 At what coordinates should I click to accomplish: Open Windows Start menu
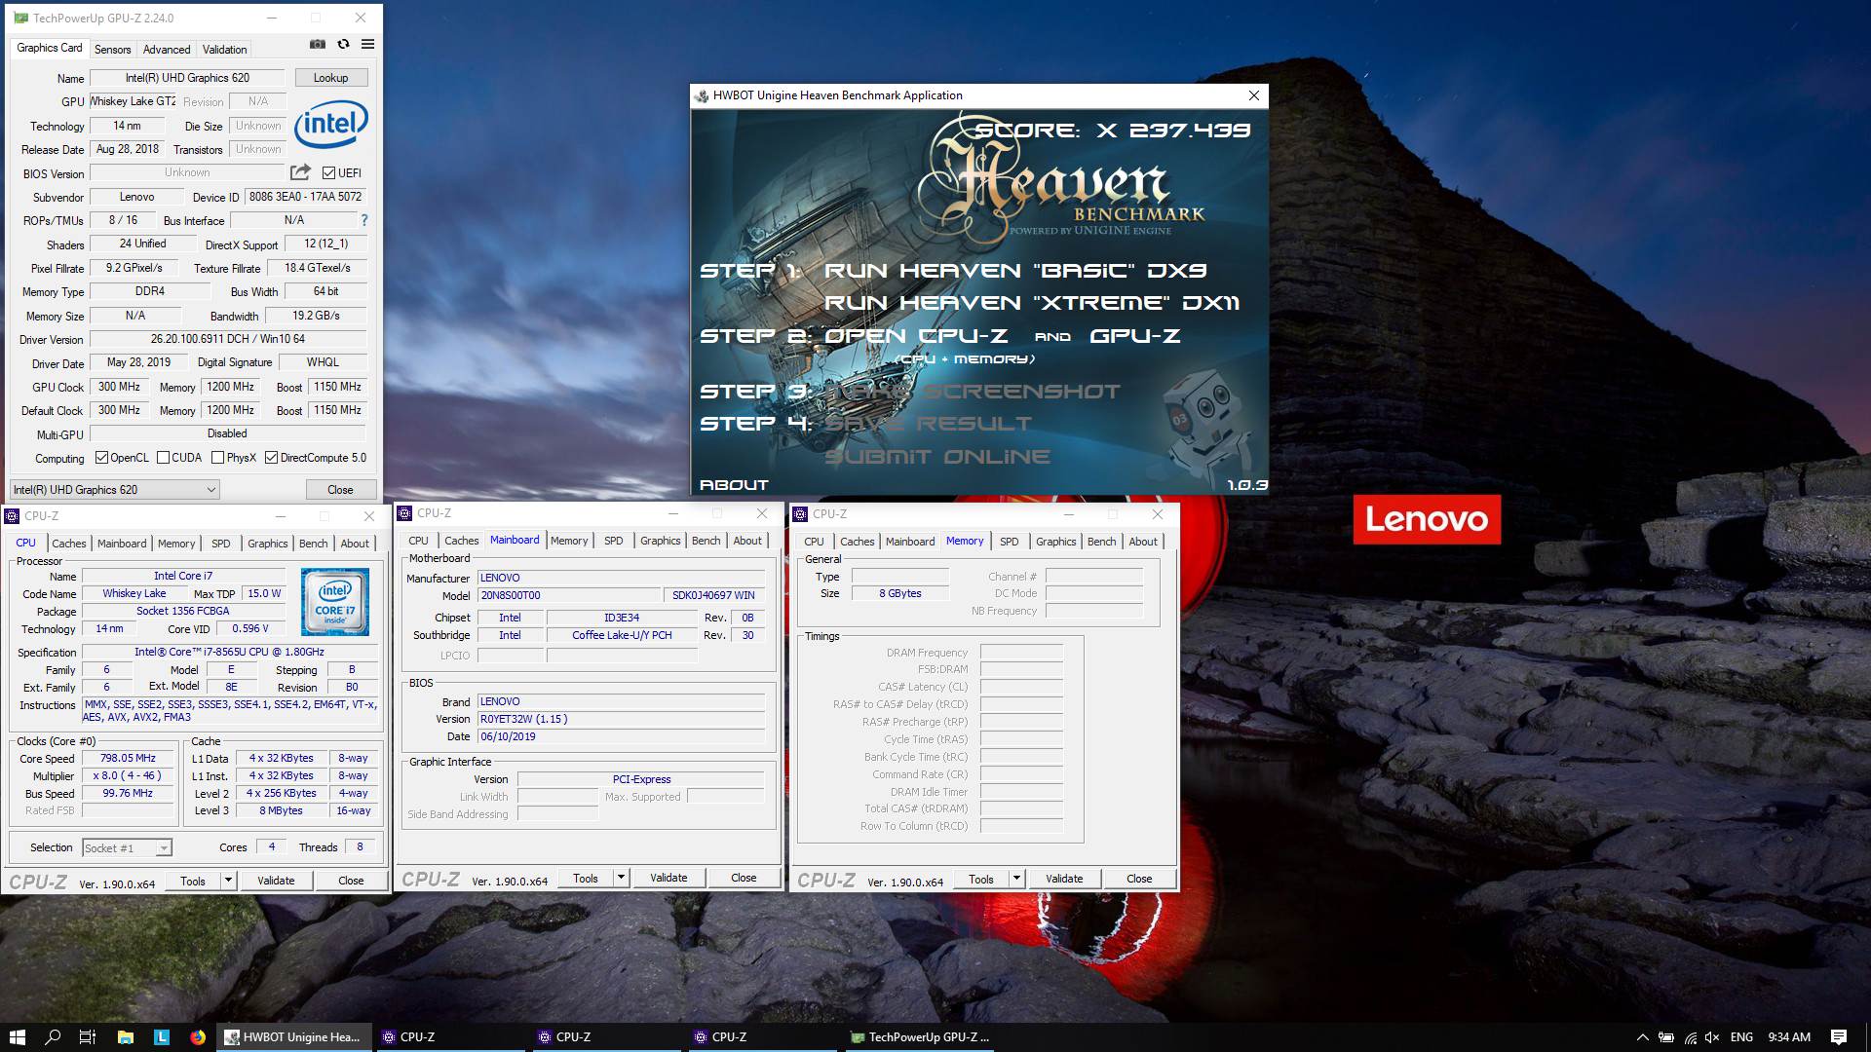tap(17, 1037)
